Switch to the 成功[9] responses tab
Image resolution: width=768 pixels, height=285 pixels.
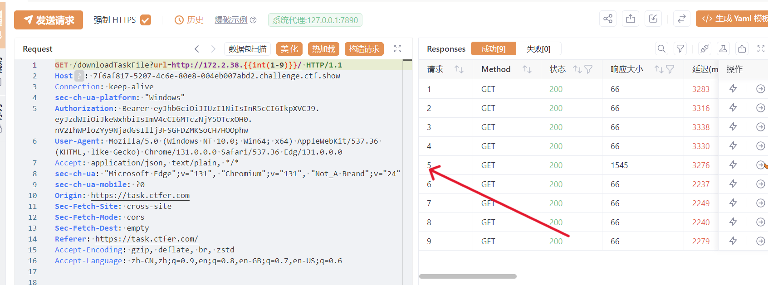click(494, 49)
